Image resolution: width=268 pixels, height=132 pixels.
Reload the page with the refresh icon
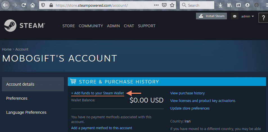click(24, 5)
